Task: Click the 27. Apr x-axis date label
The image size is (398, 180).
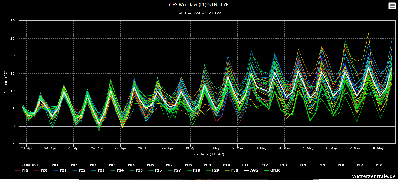Action: tap(120, 148)
